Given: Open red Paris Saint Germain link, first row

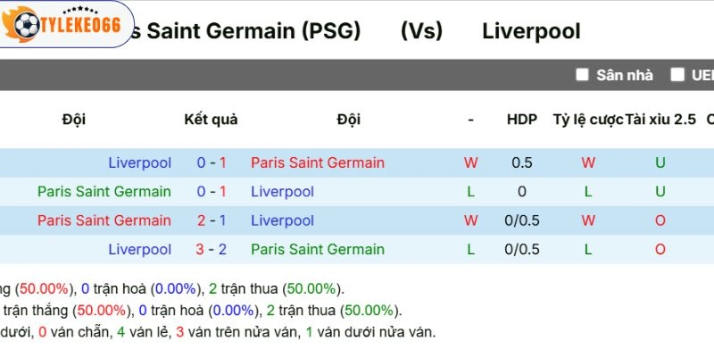Looking at the screenshot, I should click(x=318, y=162).
